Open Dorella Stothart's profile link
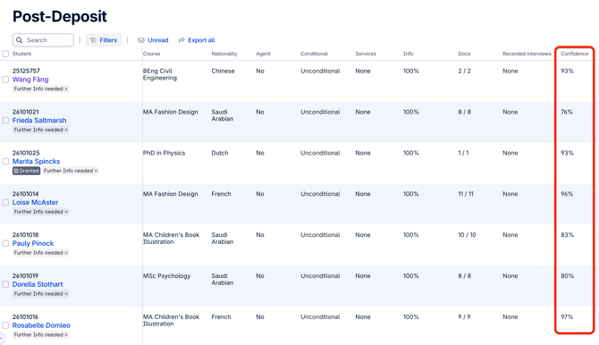Viewport: 599px width, 345px height. [38, 284]
